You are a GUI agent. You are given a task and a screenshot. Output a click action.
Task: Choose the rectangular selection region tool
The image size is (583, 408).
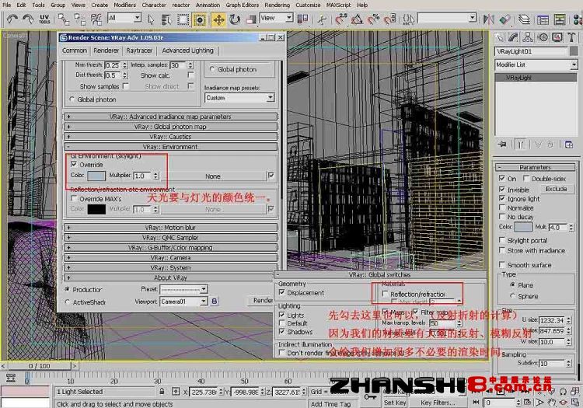tap(183, 19)
